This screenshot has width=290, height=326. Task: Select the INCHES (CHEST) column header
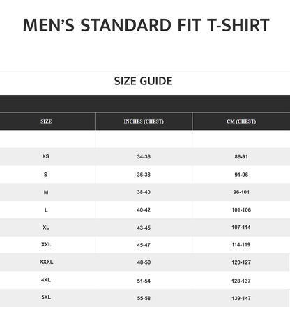[x=144, y=121]
